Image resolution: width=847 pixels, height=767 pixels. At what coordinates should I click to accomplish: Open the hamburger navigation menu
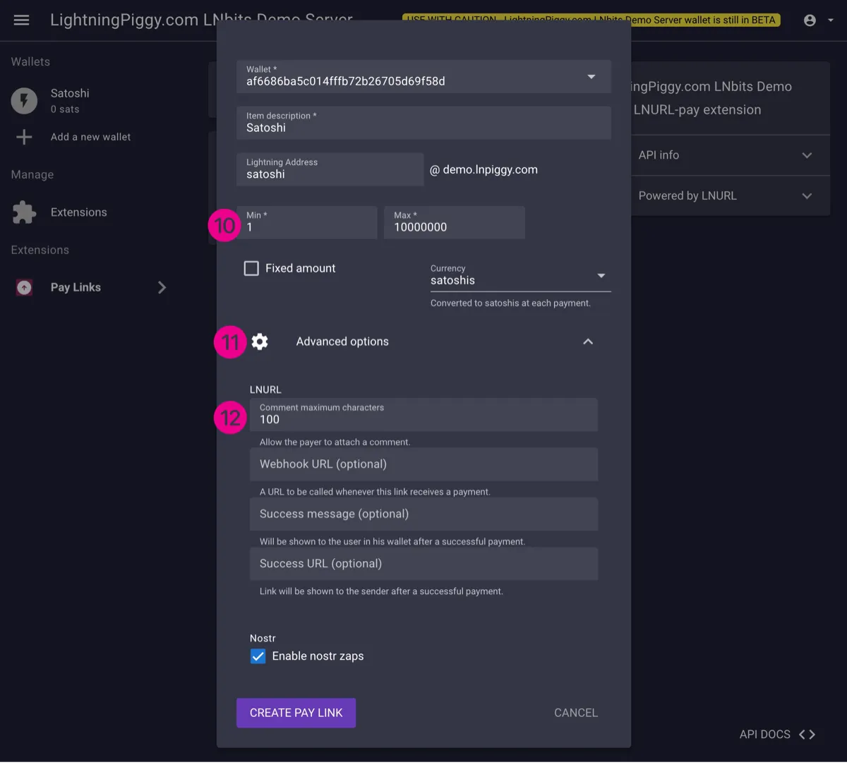pyautogui.click(x=22, y=20)
